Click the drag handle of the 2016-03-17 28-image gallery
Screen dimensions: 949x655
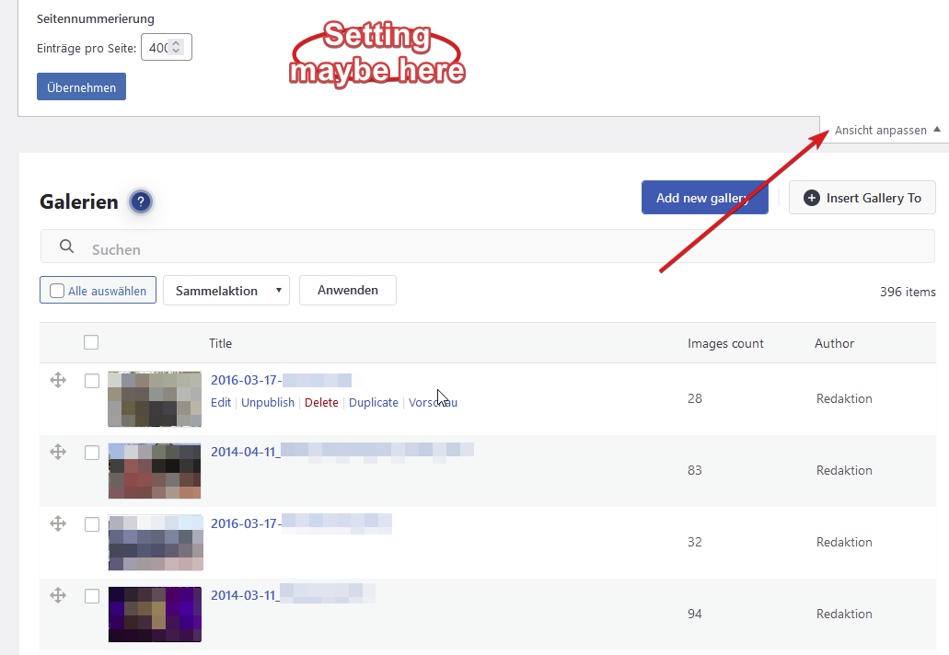point(58,380)
